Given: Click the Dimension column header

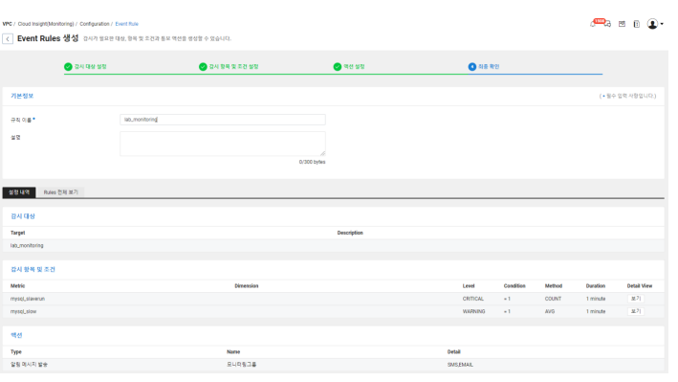Looking at the screenshot, I should point(247,286).
